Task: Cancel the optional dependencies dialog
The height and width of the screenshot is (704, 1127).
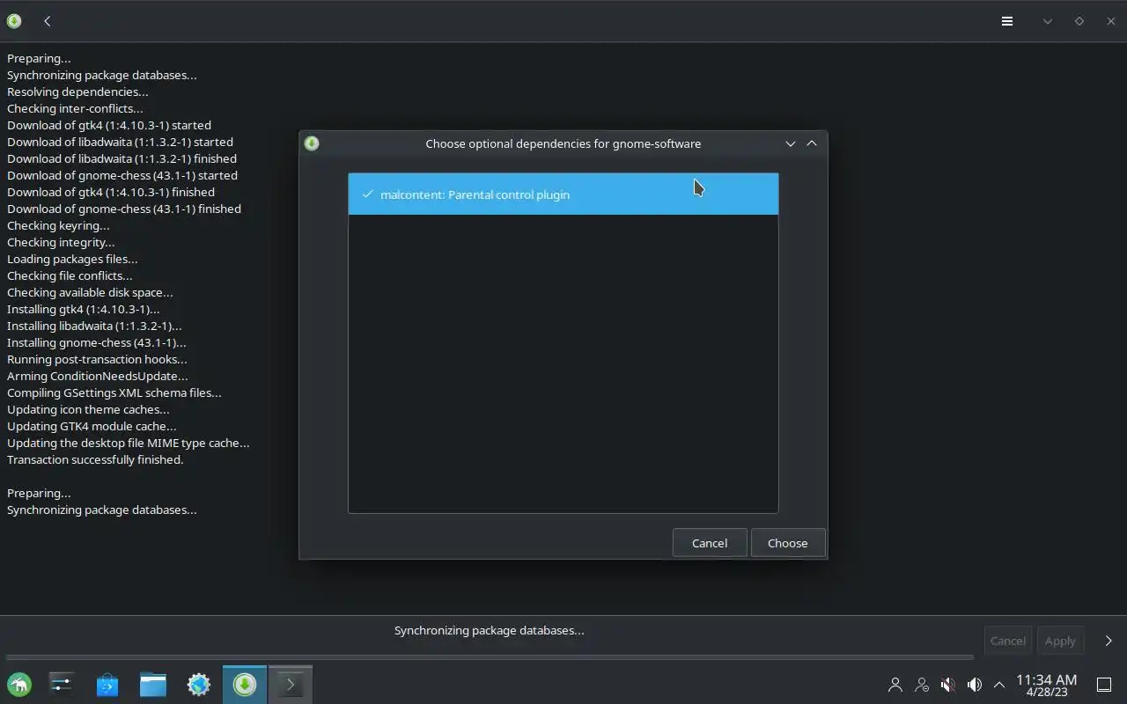Action: 710,543
